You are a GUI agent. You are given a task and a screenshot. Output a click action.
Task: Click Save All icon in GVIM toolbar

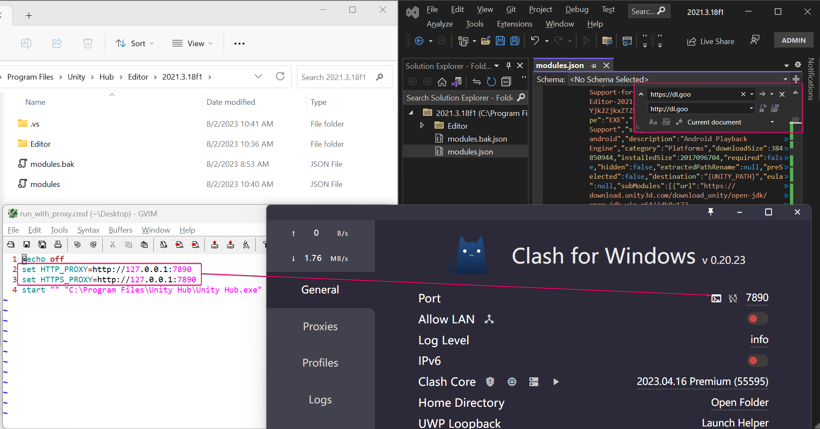(x=42, y=244)
